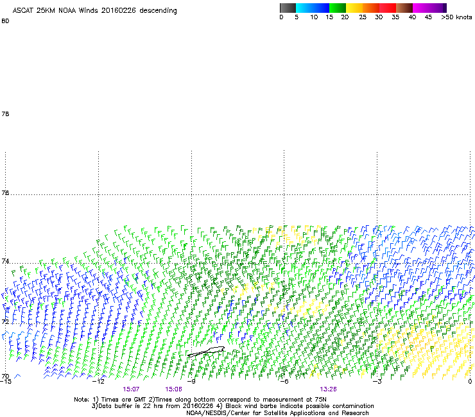Viewport: 475px width, 417px height.
Task: Click the title 'ASCAT 25KM NOAA Winds 20160226 descending'
Action: (94, 11)
